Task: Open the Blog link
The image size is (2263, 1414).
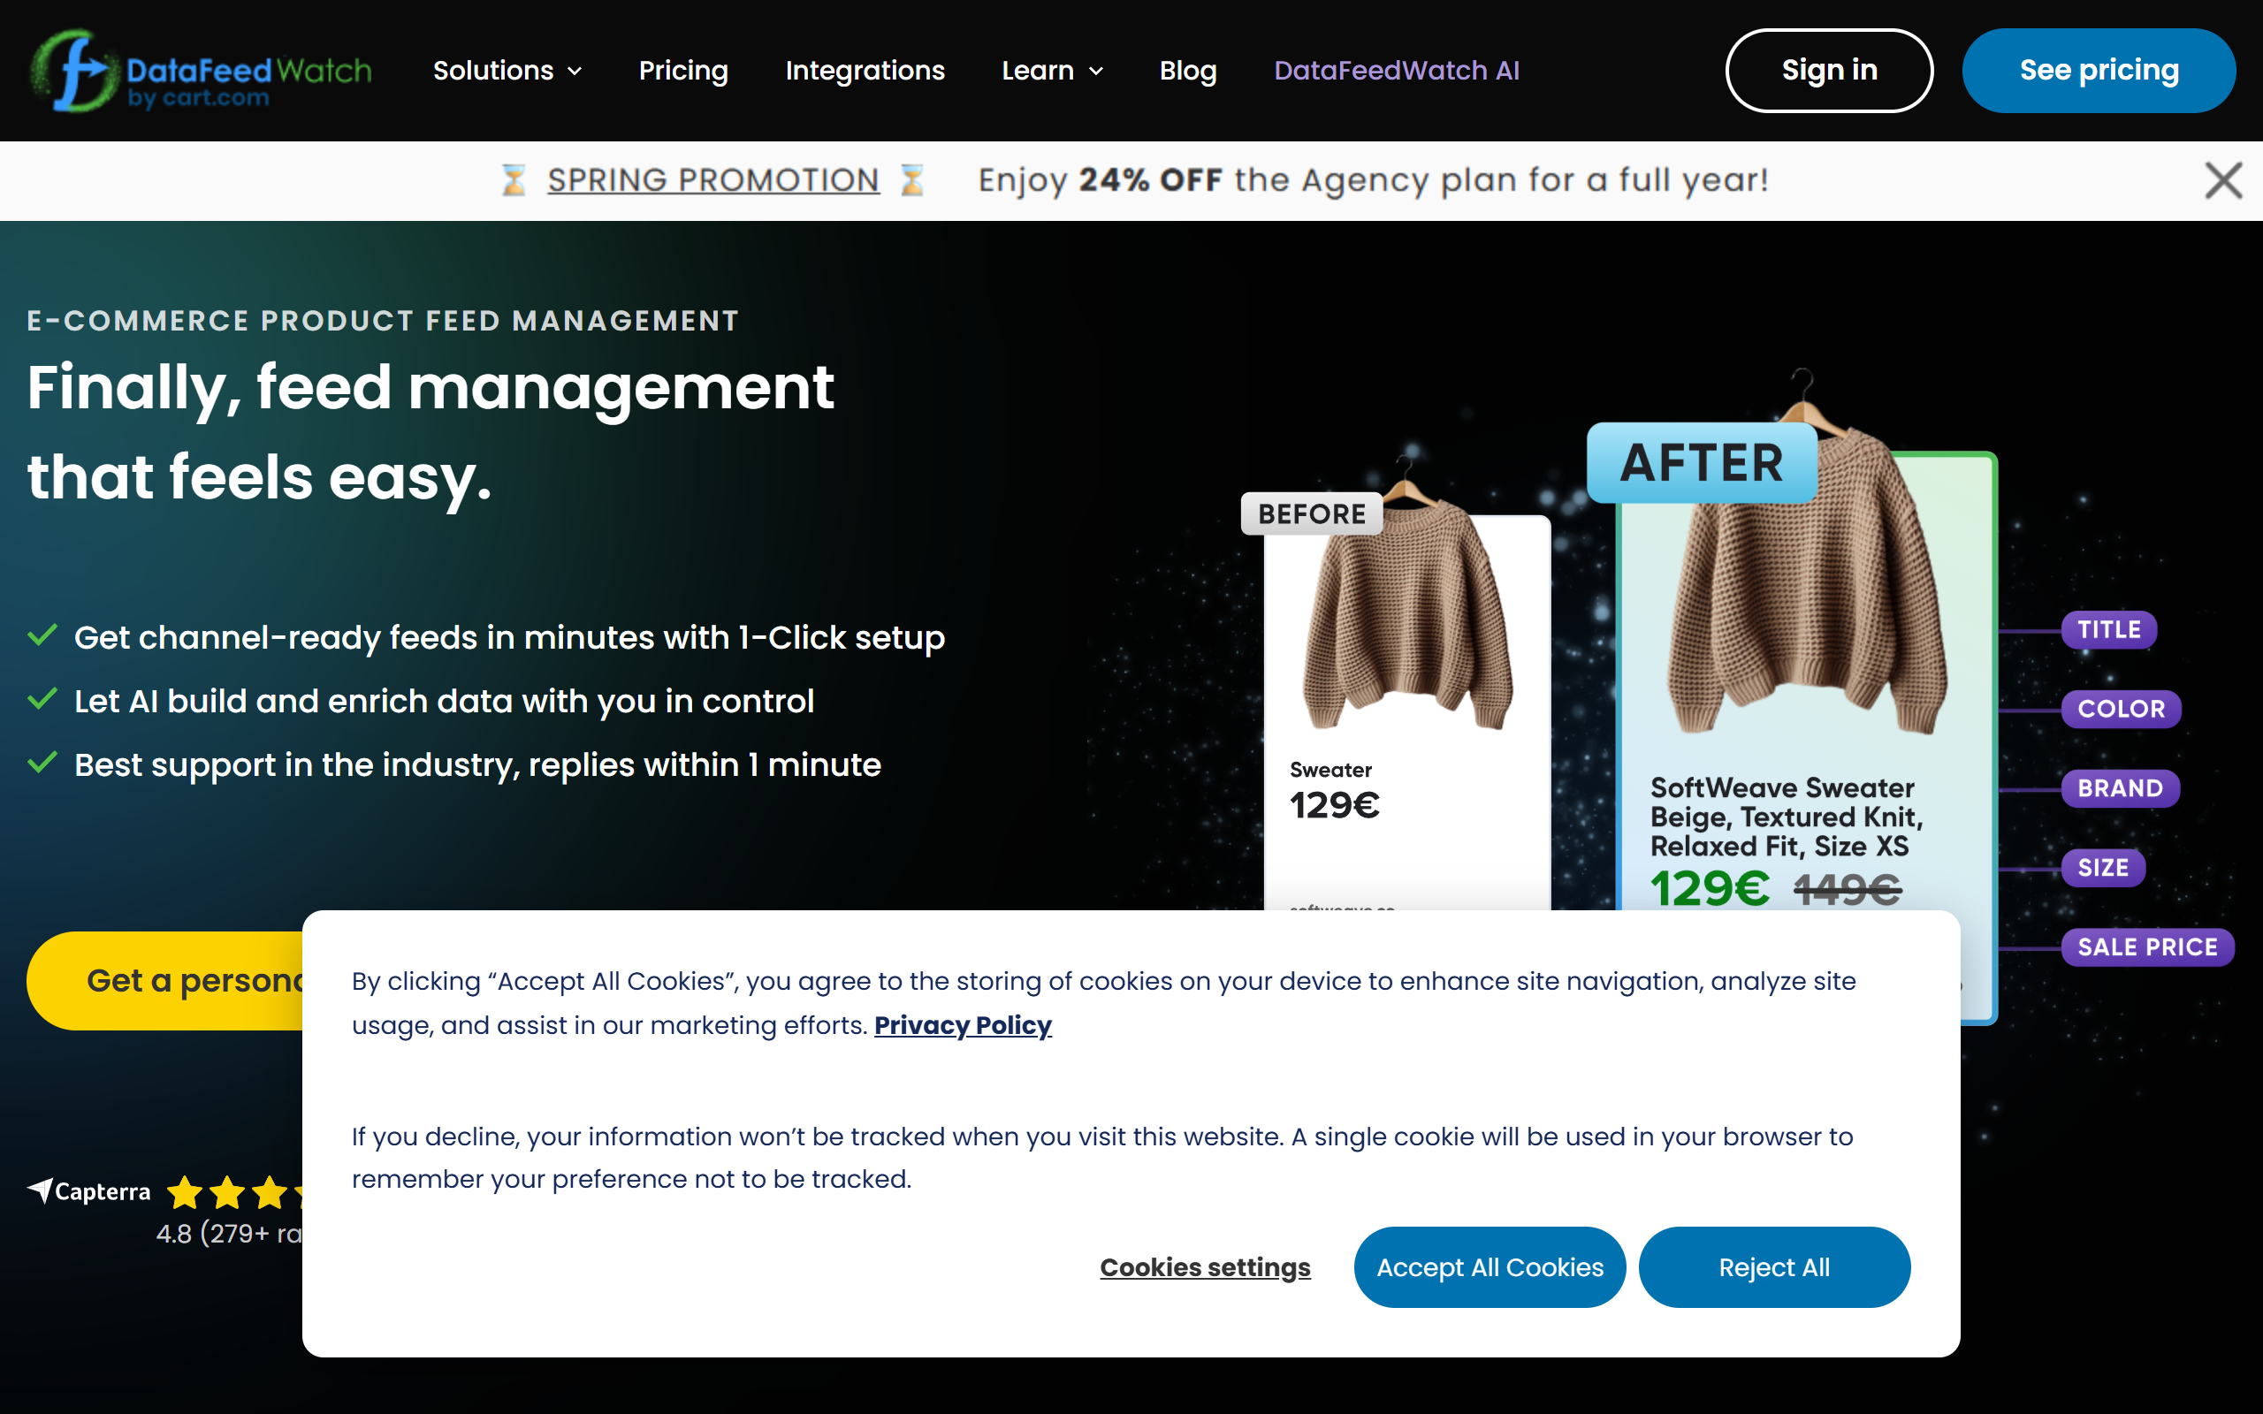Action: pos(1187,70)
